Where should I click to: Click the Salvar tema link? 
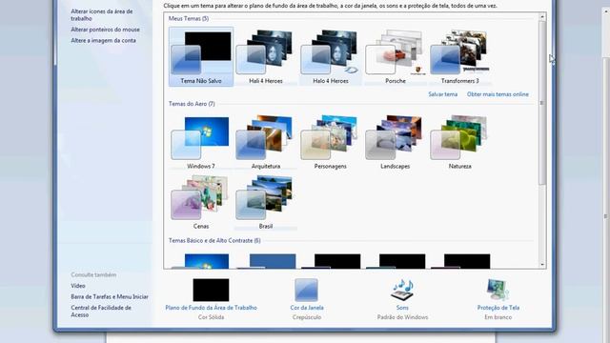[x=442, y=94]
